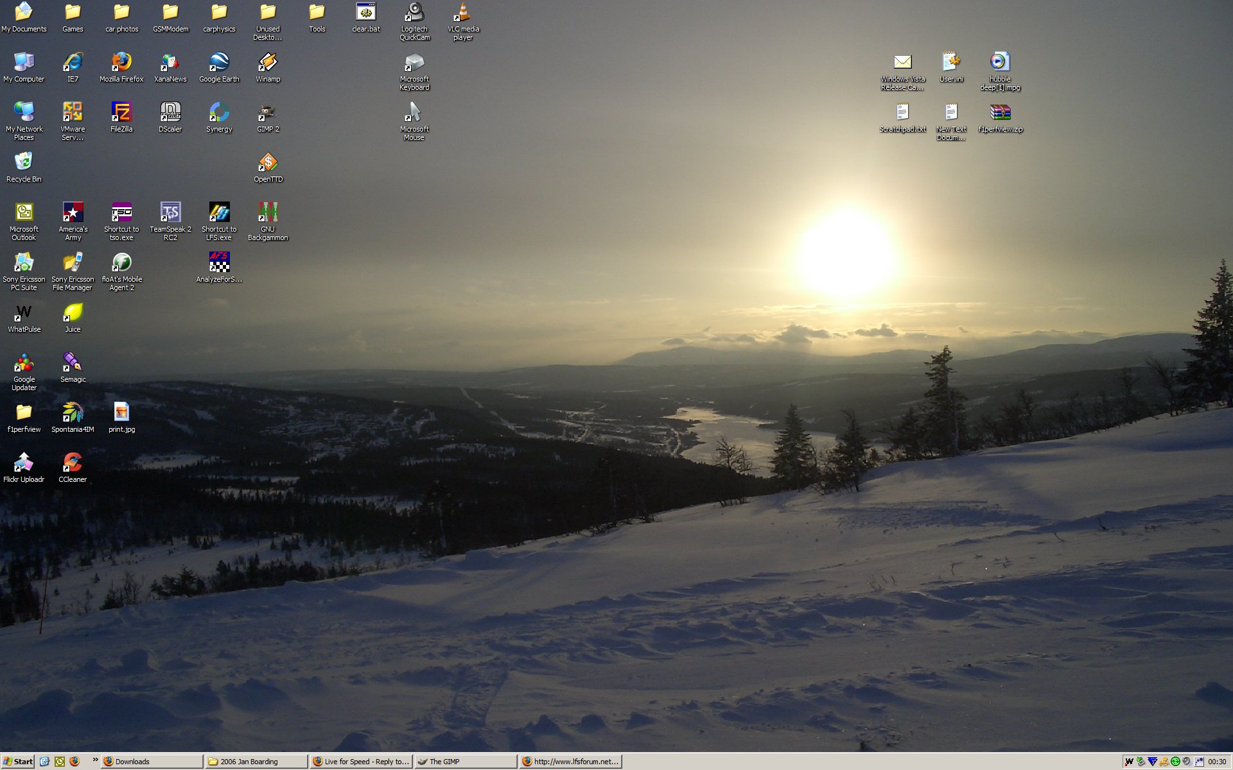Screen dimensions: 1233x770
Task: Select the OpenTTD desktop icon
Action: click(268, 162)
